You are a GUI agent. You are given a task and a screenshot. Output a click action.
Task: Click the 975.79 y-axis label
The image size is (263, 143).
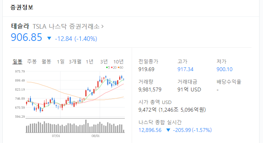[20, 71]
